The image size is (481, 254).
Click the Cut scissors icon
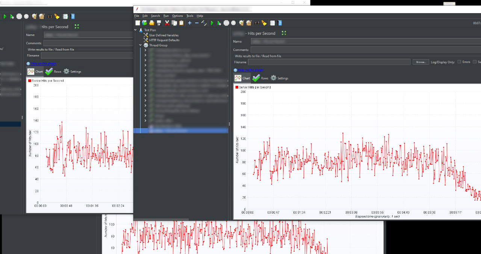point(167,23)
